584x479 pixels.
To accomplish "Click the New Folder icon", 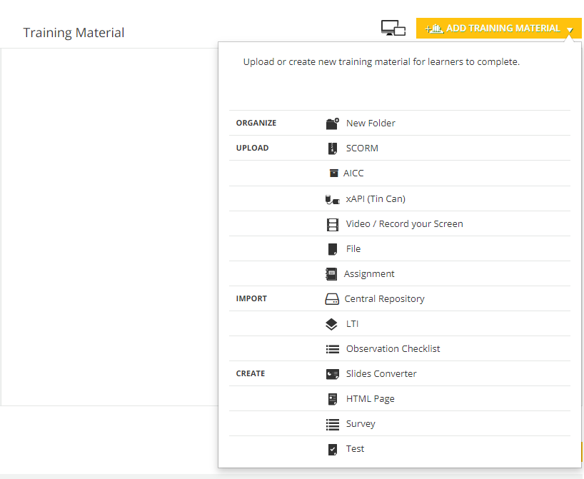I will 332,123.
